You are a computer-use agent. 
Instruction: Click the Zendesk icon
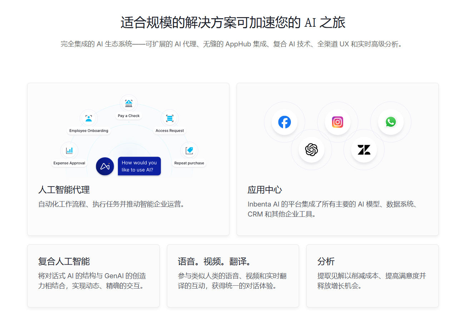coord(364,149)
